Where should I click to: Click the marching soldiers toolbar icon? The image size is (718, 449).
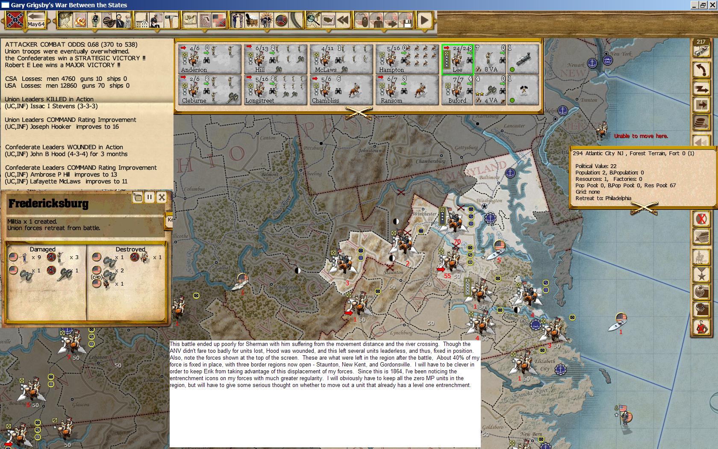(x=266, y=20)
